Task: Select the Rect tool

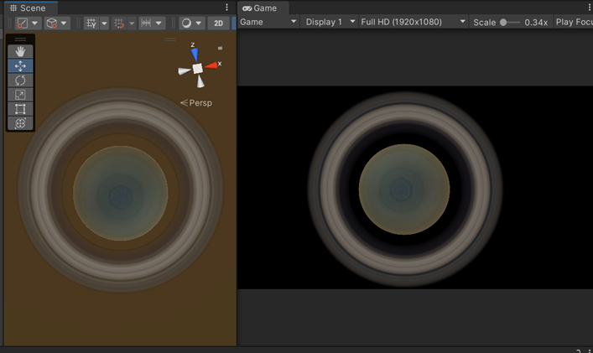Action: click(x=21, y=109)
